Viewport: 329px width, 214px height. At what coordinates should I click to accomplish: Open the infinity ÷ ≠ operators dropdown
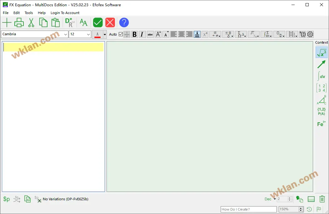(216, 34)
